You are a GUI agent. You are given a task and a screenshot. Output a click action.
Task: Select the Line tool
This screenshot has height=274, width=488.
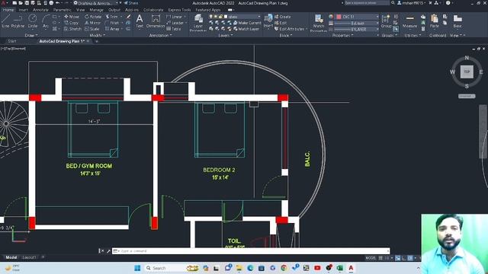tap(5, 21)
